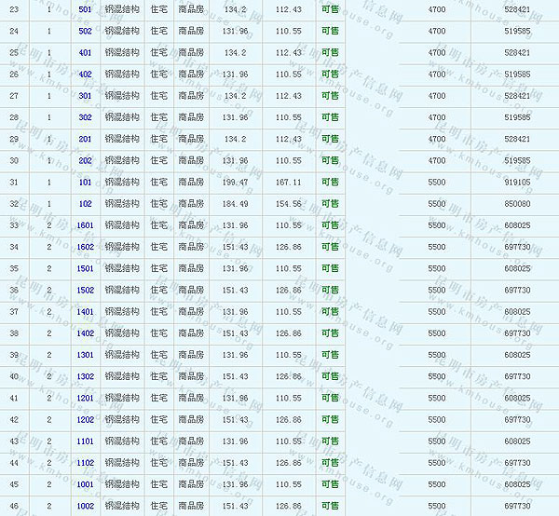Select room 402 link
The width and height of the screenshot is (559, 516).
[x=85, y=75]
